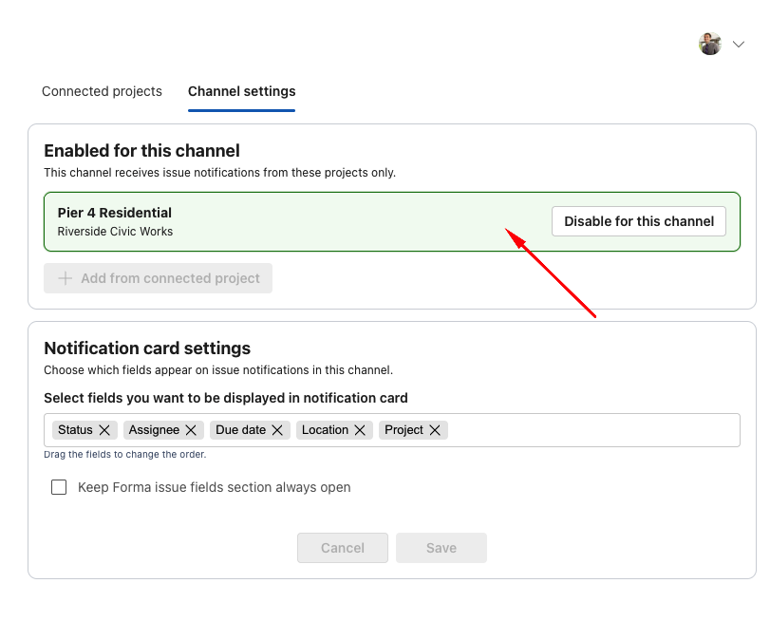
Task: Remove the Location field tag
Action: (360, 430)
